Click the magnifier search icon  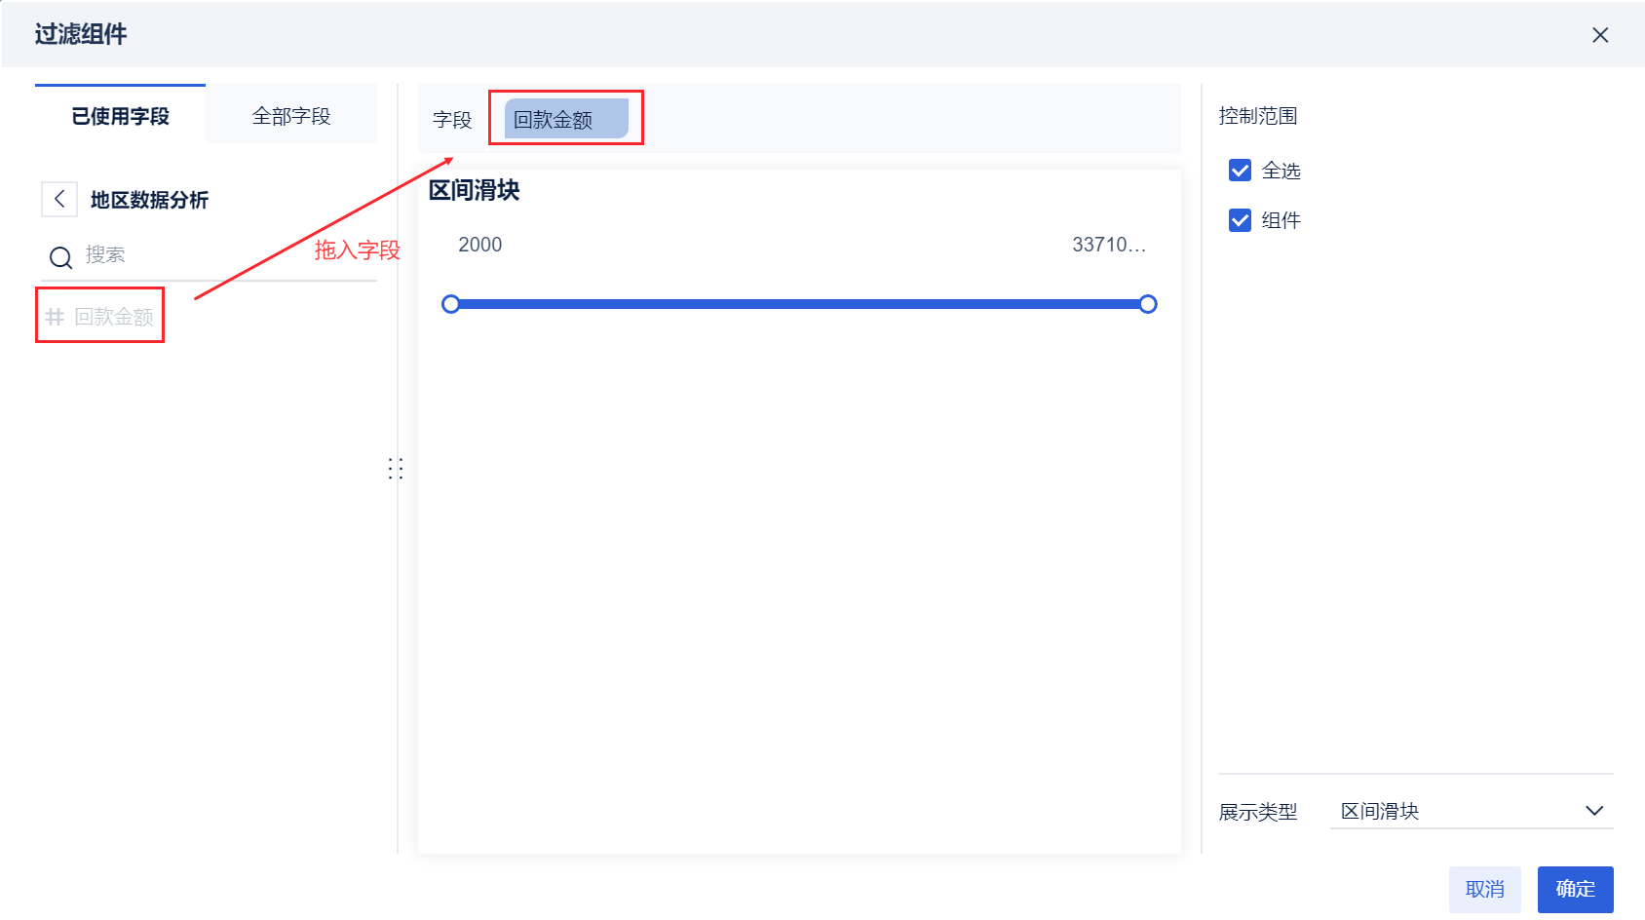[60, 257]
